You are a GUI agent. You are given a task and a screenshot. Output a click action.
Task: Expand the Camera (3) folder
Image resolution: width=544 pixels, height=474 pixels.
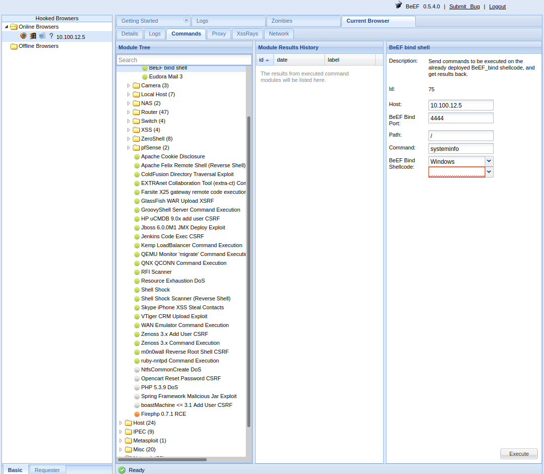pyautogui.click(x=128, y=85)
